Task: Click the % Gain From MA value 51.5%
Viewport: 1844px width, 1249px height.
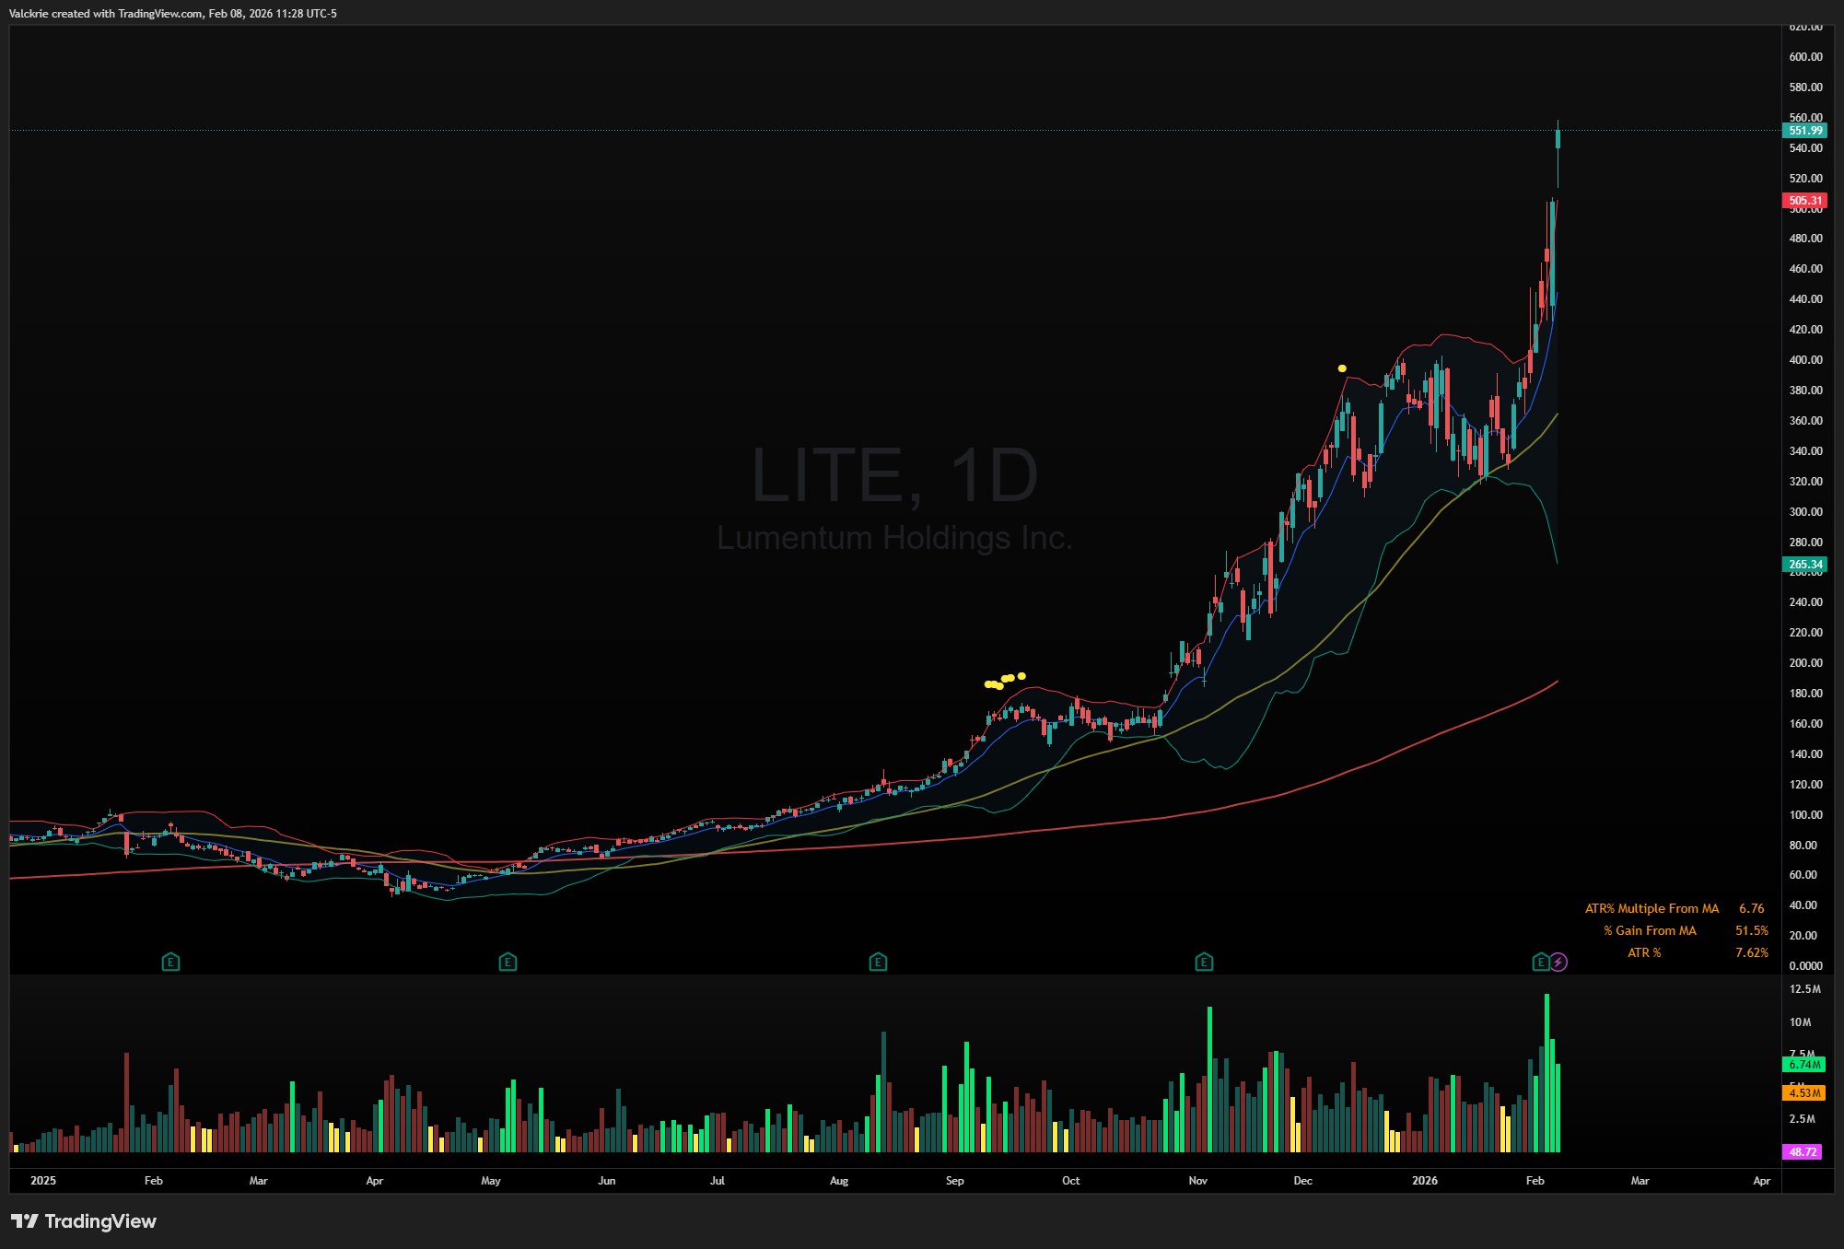Action: coord(1751,931)
